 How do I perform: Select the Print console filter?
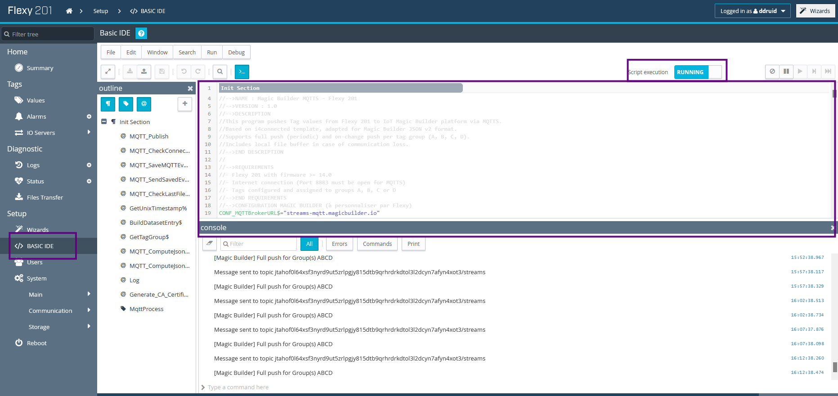tap(413, 244)
